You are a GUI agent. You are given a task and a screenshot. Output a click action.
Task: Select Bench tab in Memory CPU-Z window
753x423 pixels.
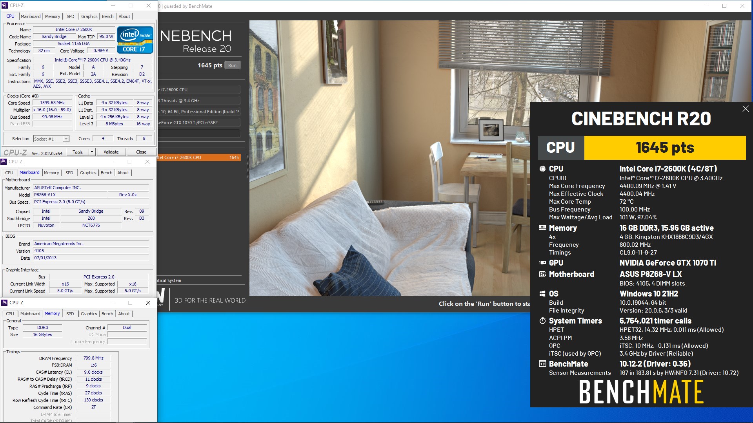point(107,314)
